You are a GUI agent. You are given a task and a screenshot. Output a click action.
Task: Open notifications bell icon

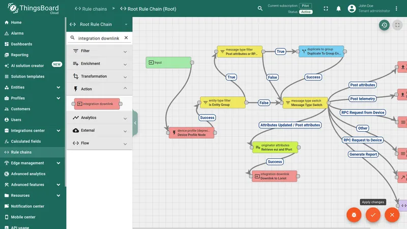point(338,9)
